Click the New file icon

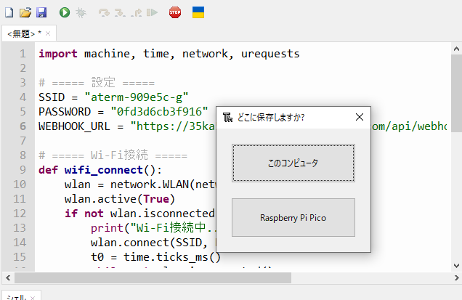pos(9,12)
